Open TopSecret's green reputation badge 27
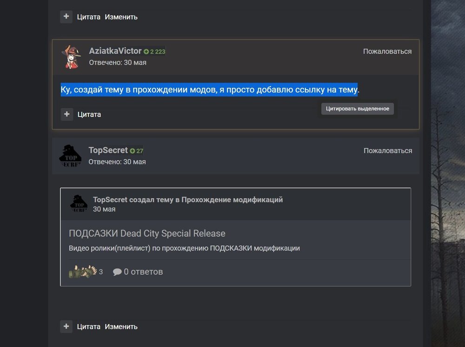The image size is (465, 347). click(136, 151)
